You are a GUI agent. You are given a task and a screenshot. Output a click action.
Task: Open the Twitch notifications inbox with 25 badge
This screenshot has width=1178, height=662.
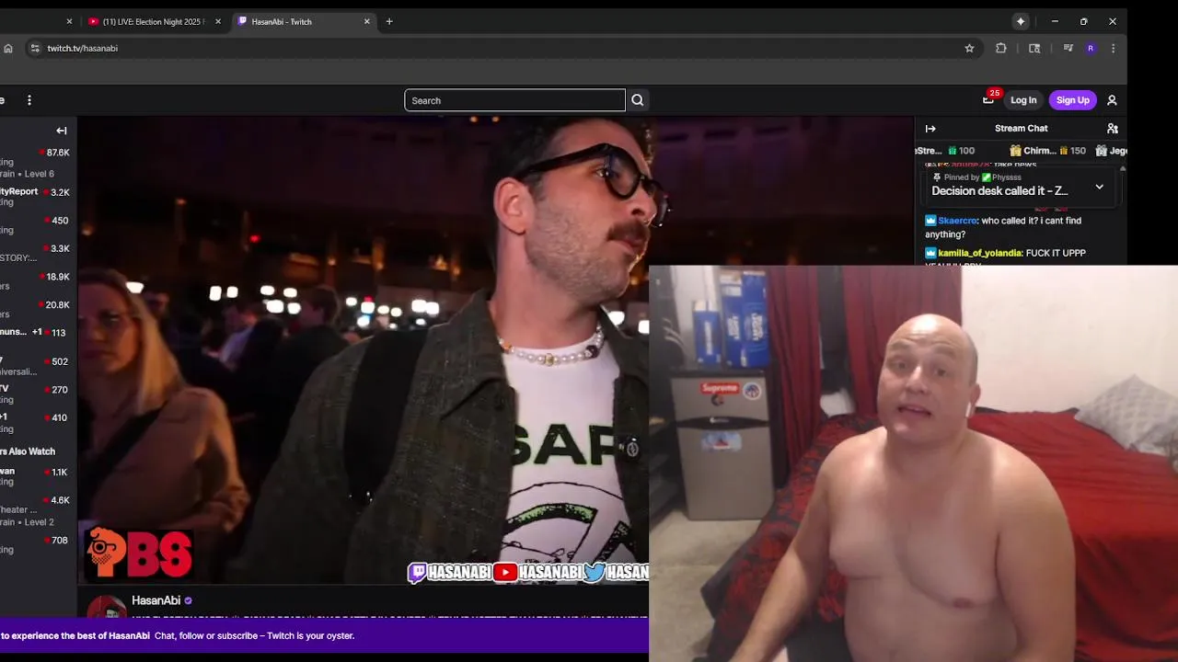tap(989, 99)
